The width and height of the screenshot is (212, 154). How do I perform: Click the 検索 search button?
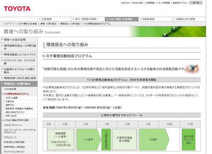[196, 3]
